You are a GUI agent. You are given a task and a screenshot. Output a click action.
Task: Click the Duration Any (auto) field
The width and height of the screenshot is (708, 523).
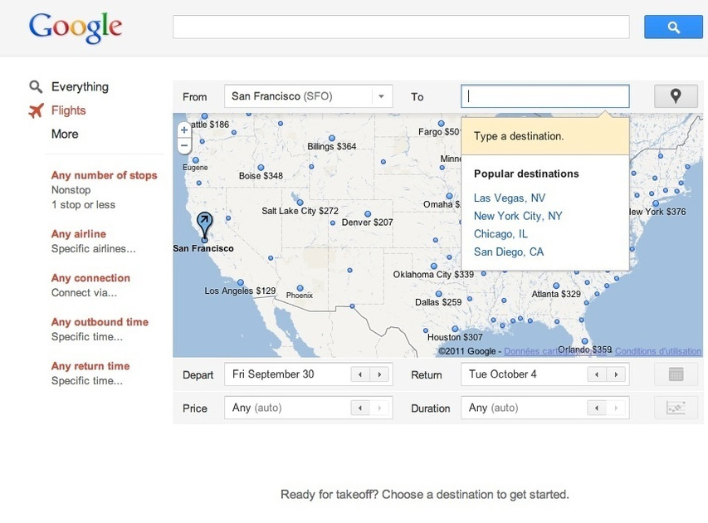coord(545,408)
